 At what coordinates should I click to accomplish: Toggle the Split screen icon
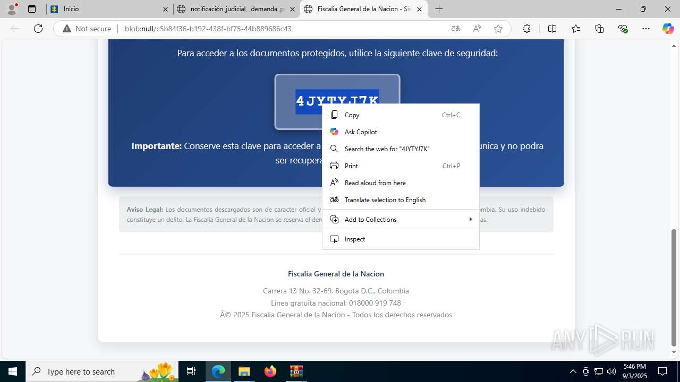(x=552, y=29)
